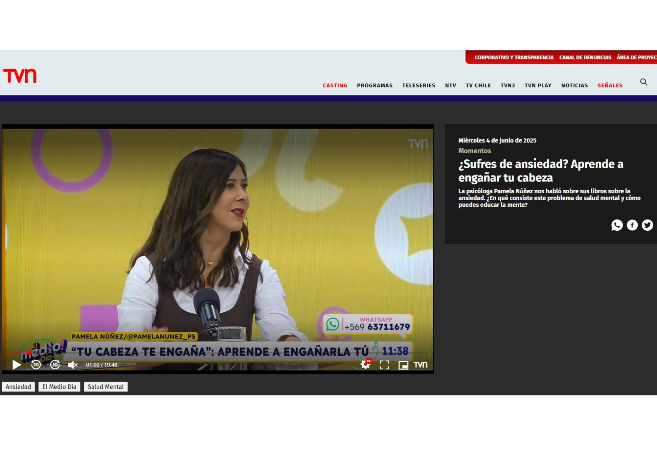This screenshot has width=657, height=464.
Task: Share article on Twitter
Action: [x=647, y=225]
